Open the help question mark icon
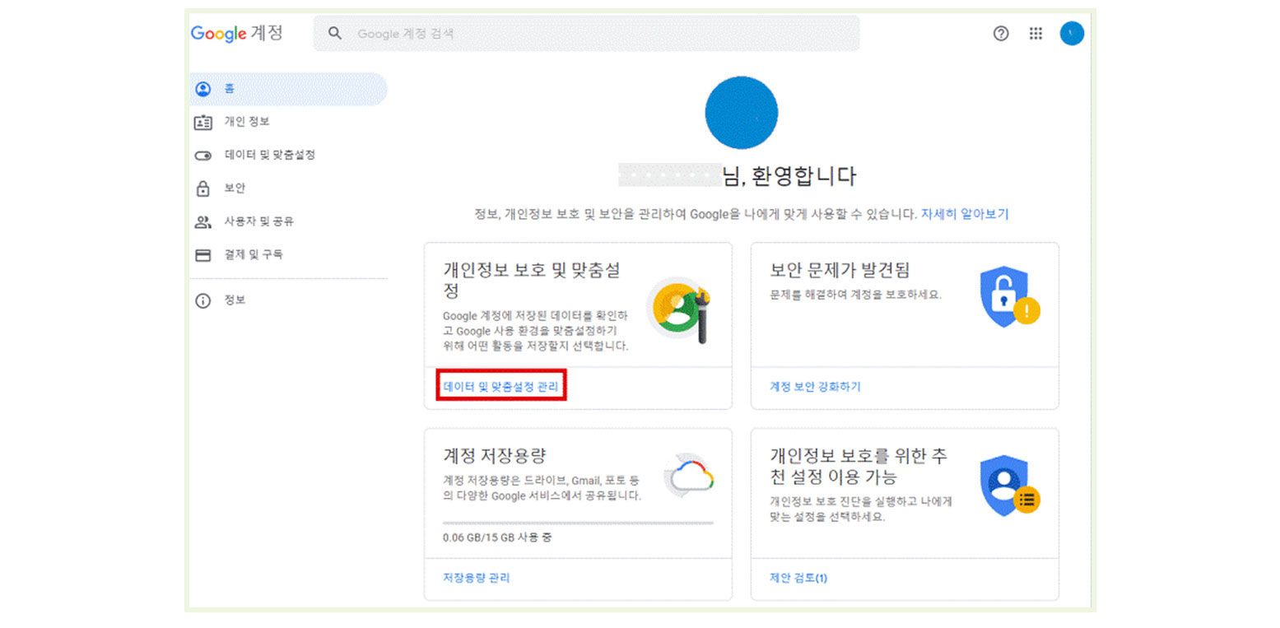Screen dimensions: 1280x628 (1001, 34)
